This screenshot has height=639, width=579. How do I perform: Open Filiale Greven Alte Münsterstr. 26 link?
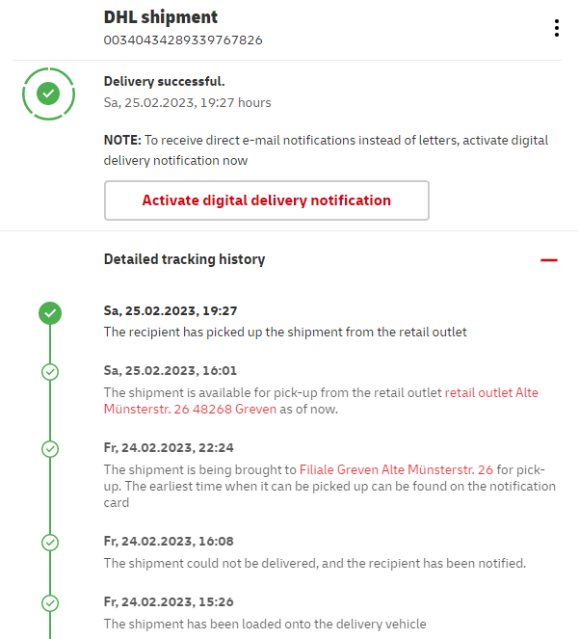point(396,470)
